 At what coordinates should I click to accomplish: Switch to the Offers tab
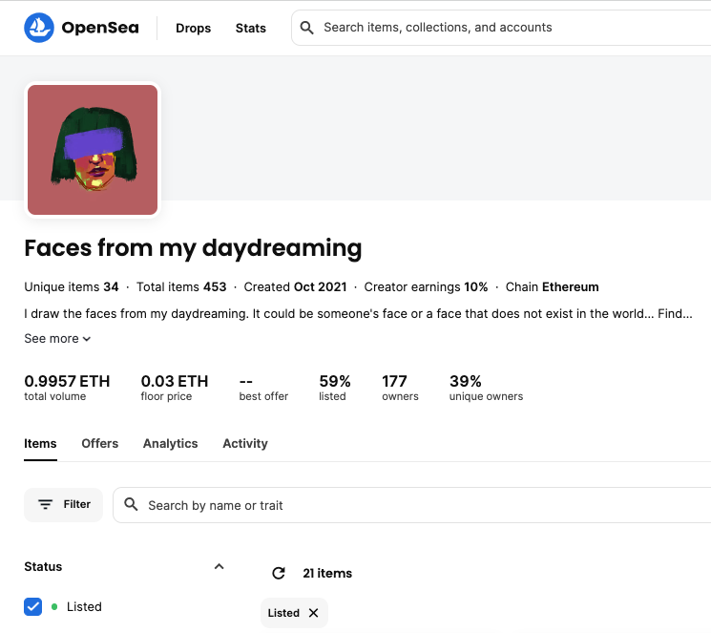(100, 443)
